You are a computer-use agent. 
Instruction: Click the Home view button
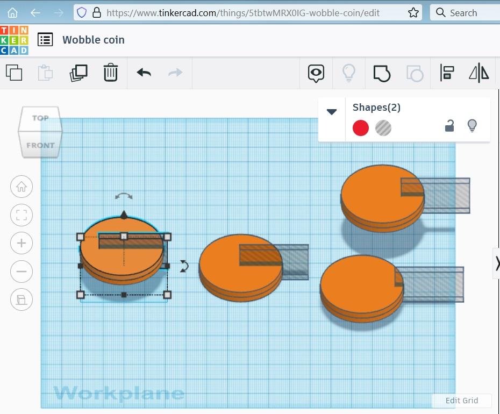point(22,187)
